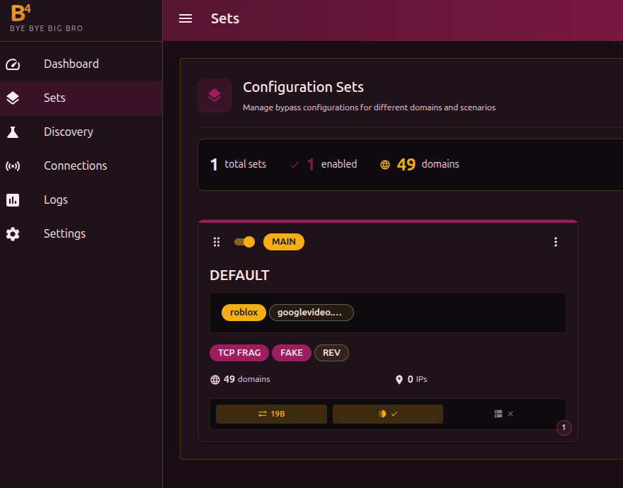Click the server status indicator with the X
The width and height of the screenshot is (623, 488).
(503, 414)
